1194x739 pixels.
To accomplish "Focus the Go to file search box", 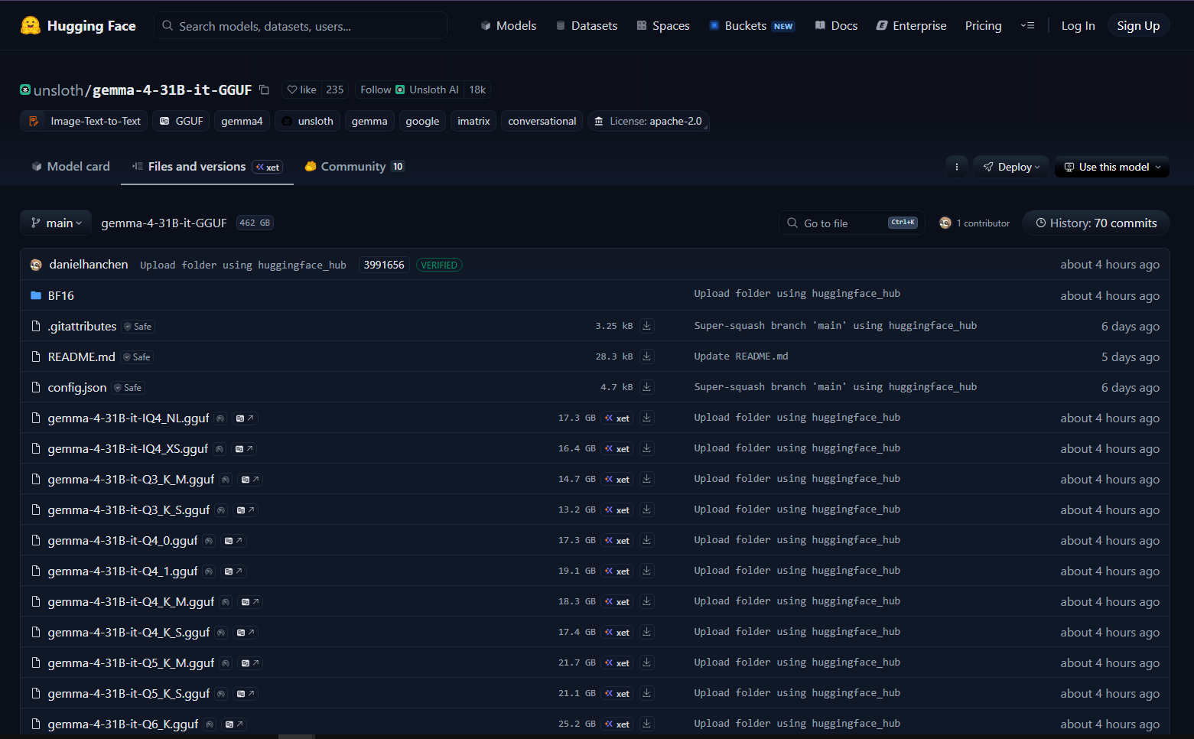I will coord(852,223).
